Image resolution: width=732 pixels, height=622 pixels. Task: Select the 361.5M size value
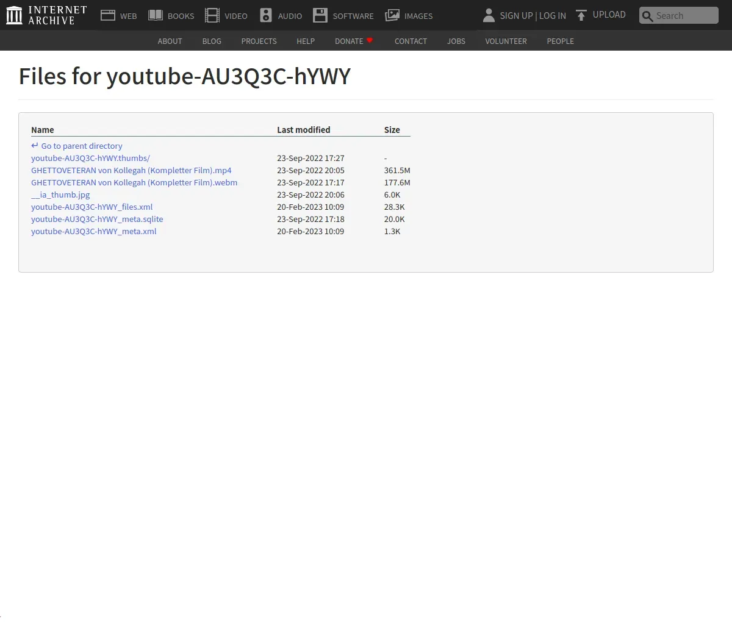click(x=397, y=171)
